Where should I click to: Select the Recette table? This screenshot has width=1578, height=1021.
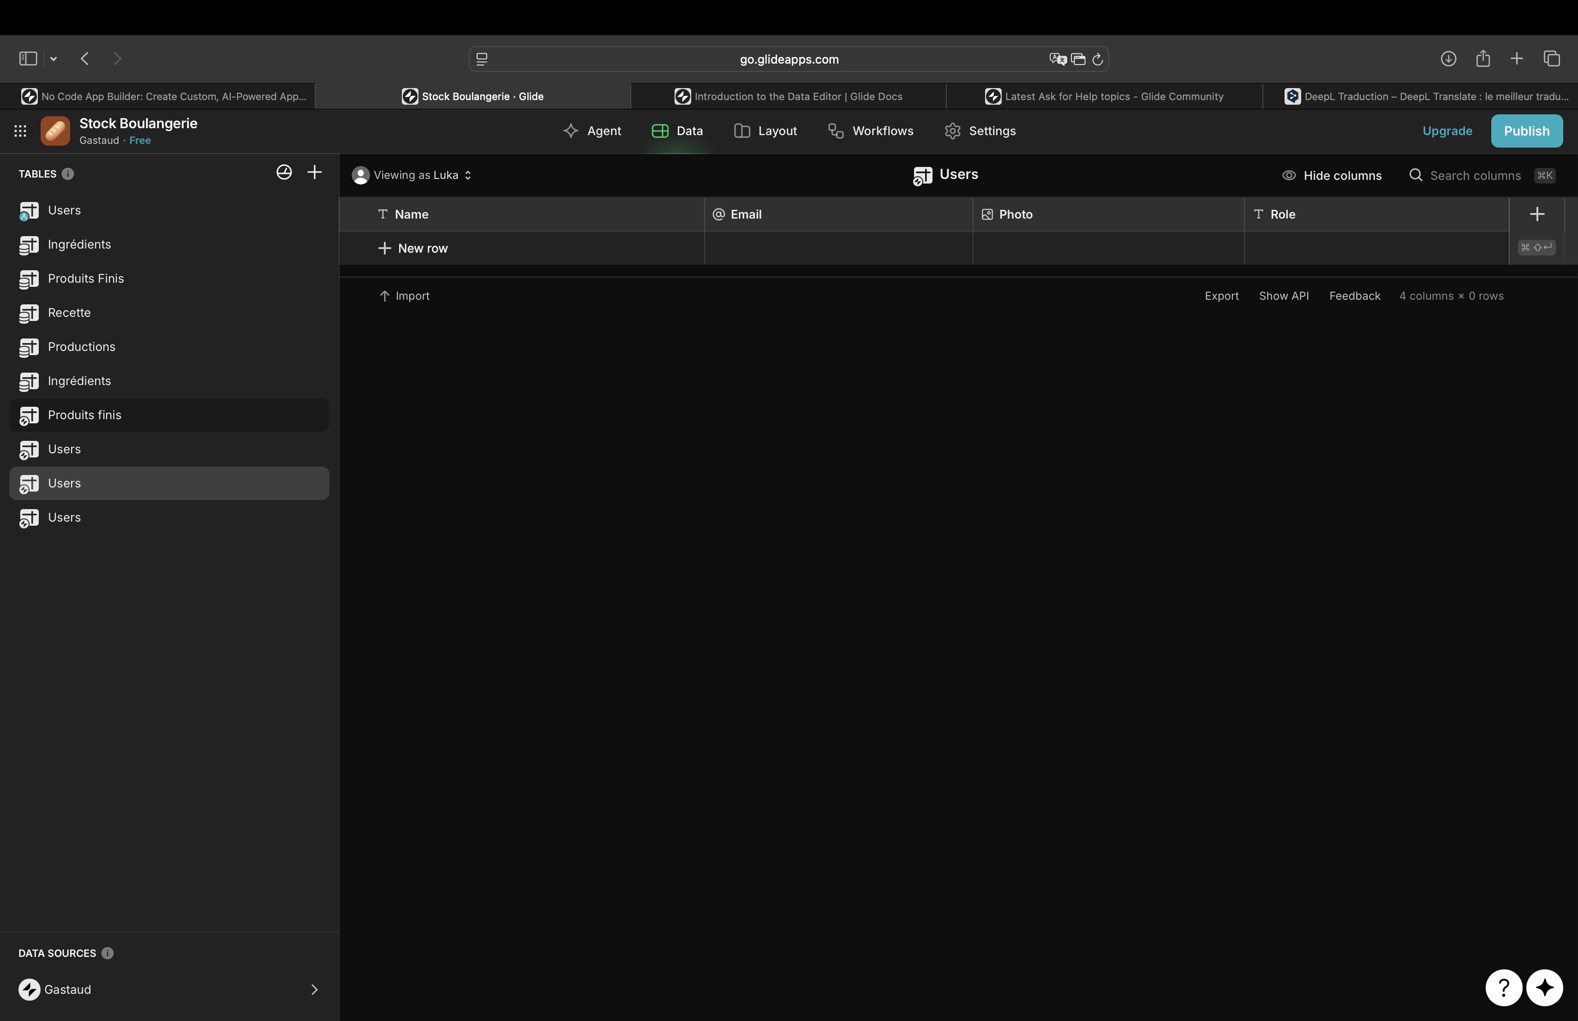69,313
